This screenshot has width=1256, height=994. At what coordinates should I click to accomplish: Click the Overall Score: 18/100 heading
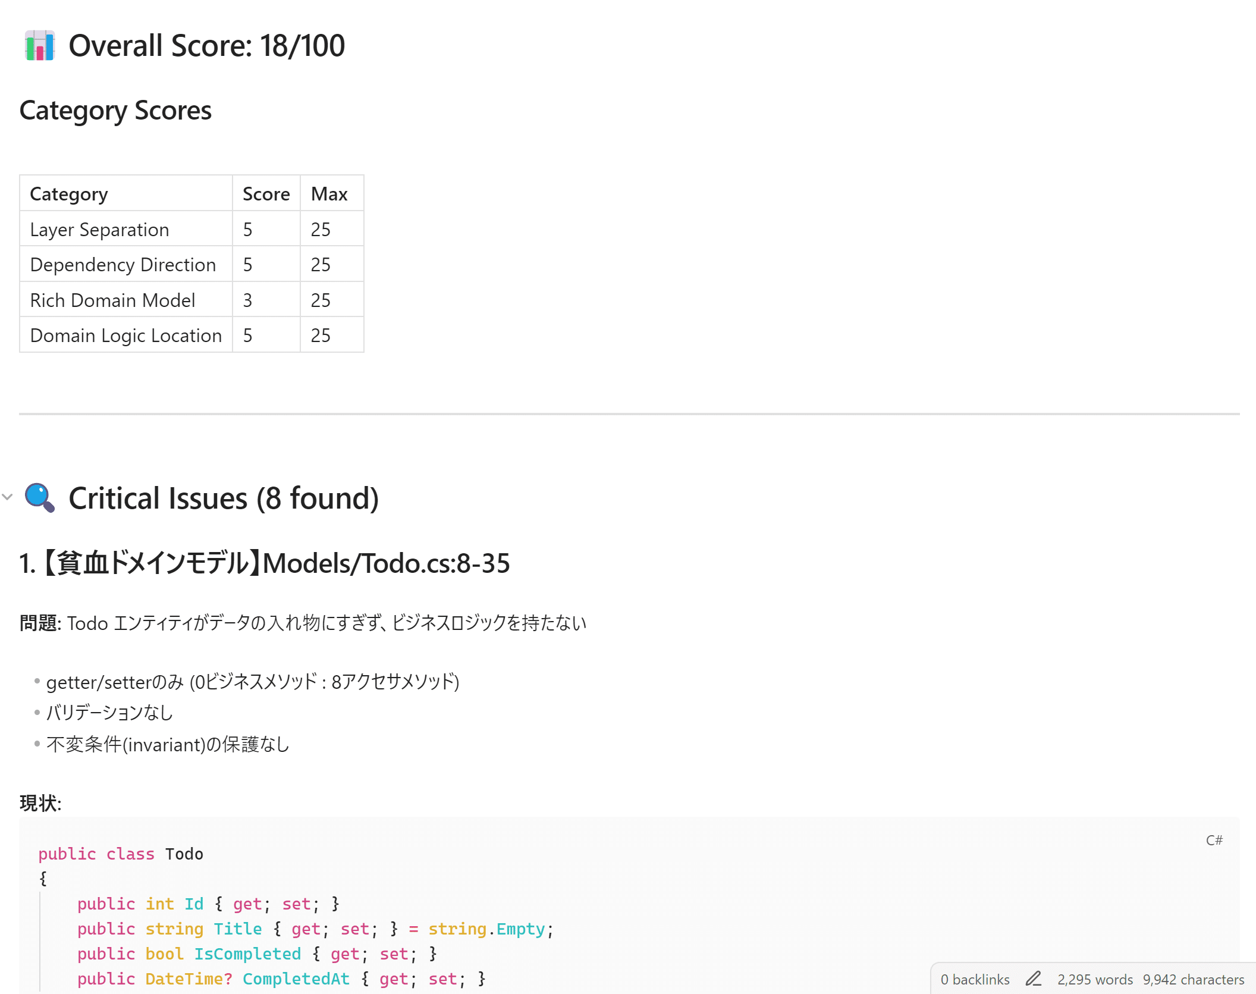[x=206, y=46]
